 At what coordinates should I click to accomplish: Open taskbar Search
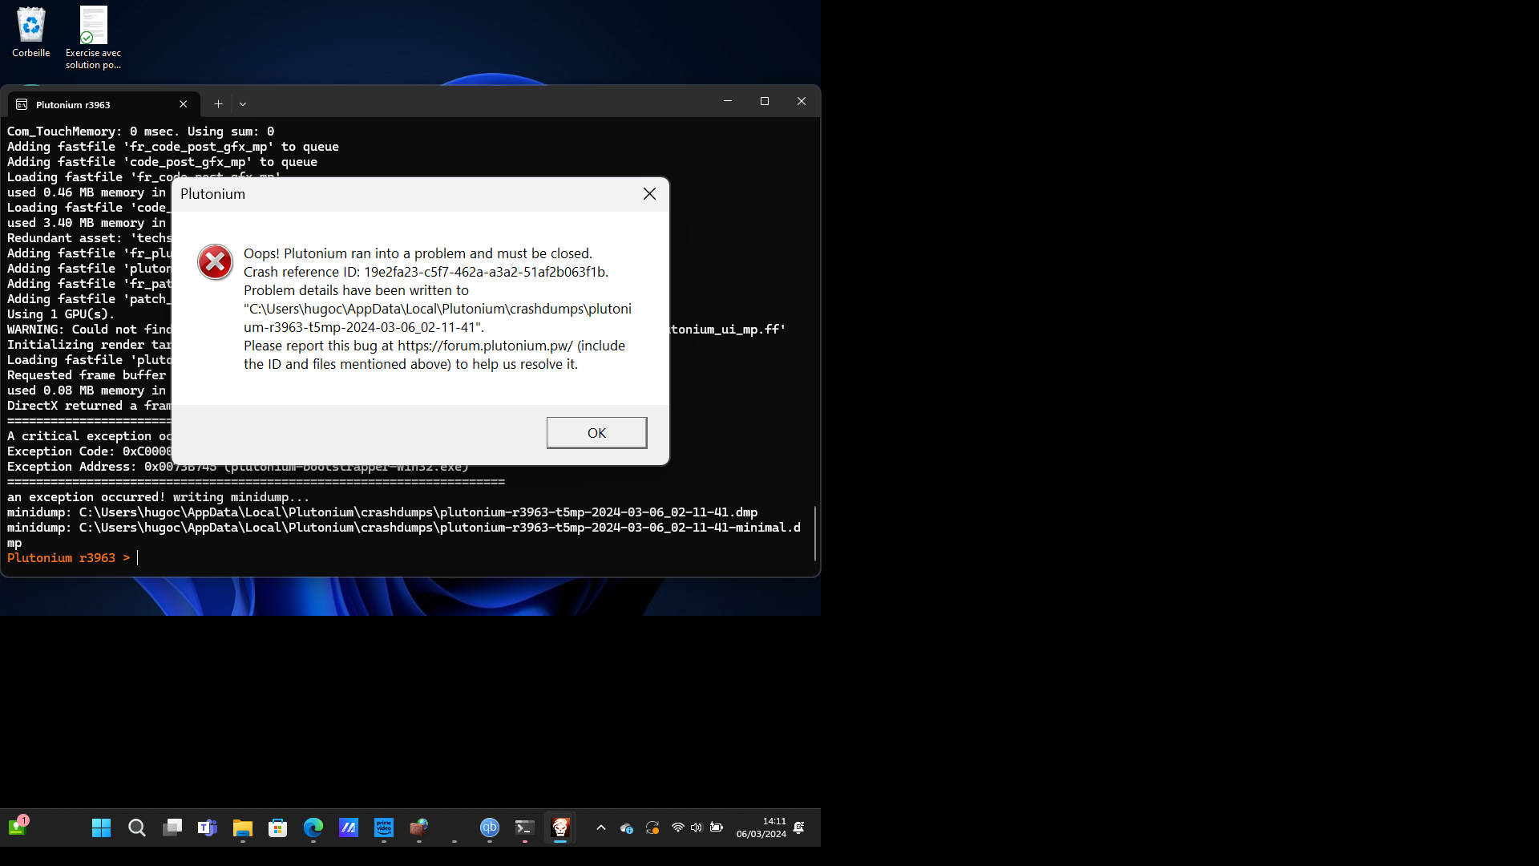137,828
